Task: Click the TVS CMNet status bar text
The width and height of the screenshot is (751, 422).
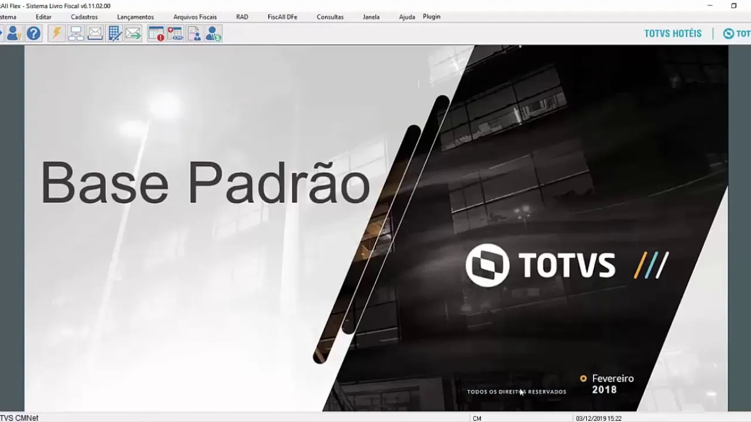Action: pyautogui.click(x=19, y=418)
